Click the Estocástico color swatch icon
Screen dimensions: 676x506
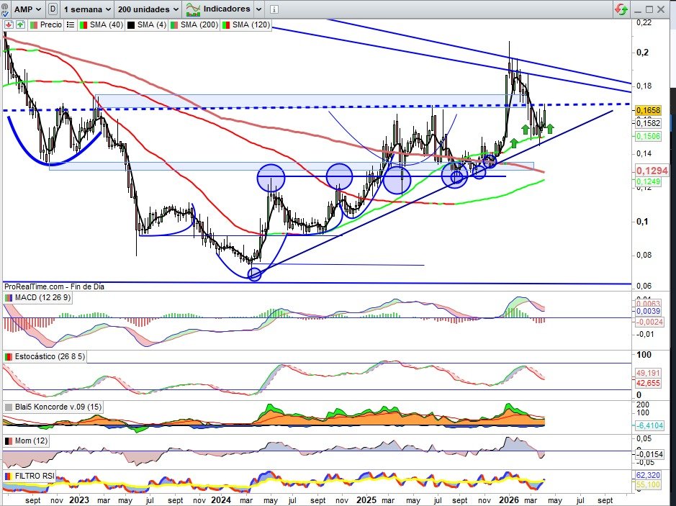(9, 356)
